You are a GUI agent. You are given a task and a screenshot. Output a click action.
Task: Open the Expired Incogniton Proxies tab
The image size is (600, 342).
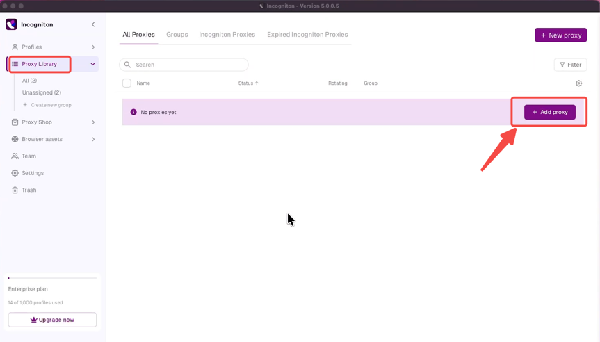tap(307, 35)
